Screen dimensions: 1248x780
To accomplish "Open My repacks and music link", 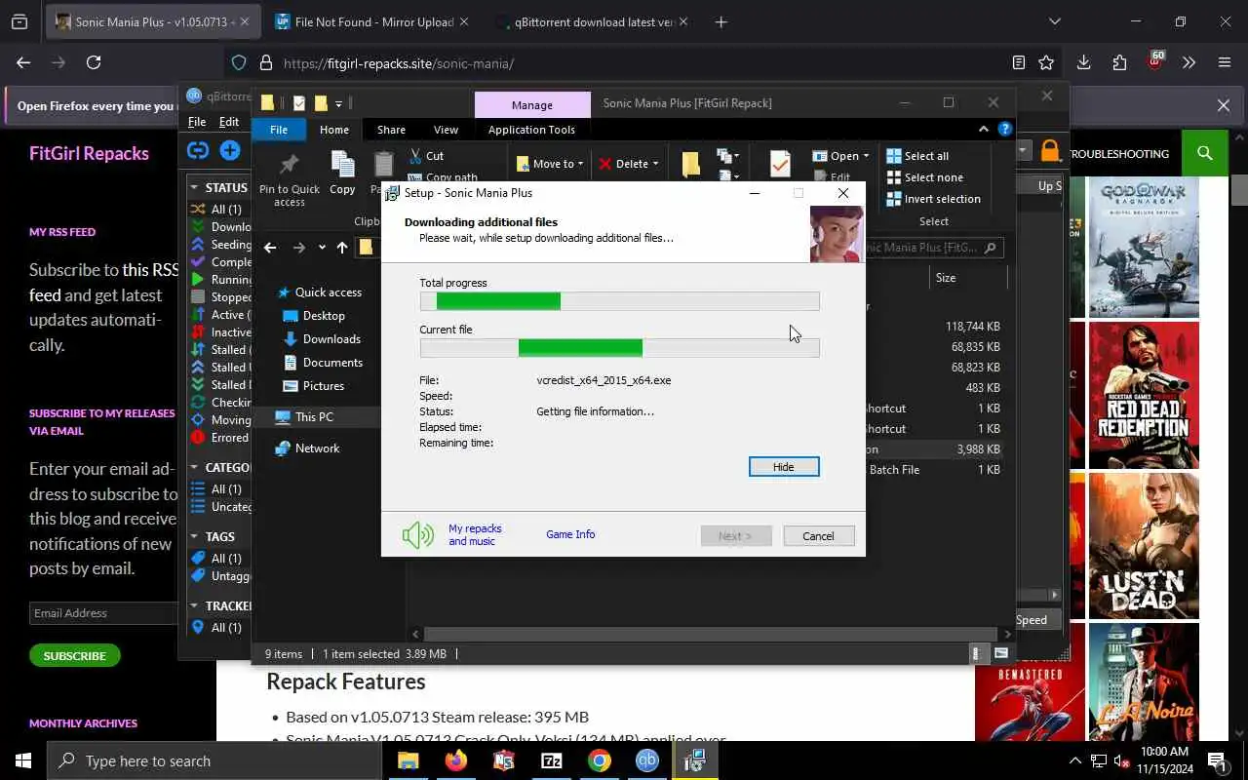I will click(475, 534).
